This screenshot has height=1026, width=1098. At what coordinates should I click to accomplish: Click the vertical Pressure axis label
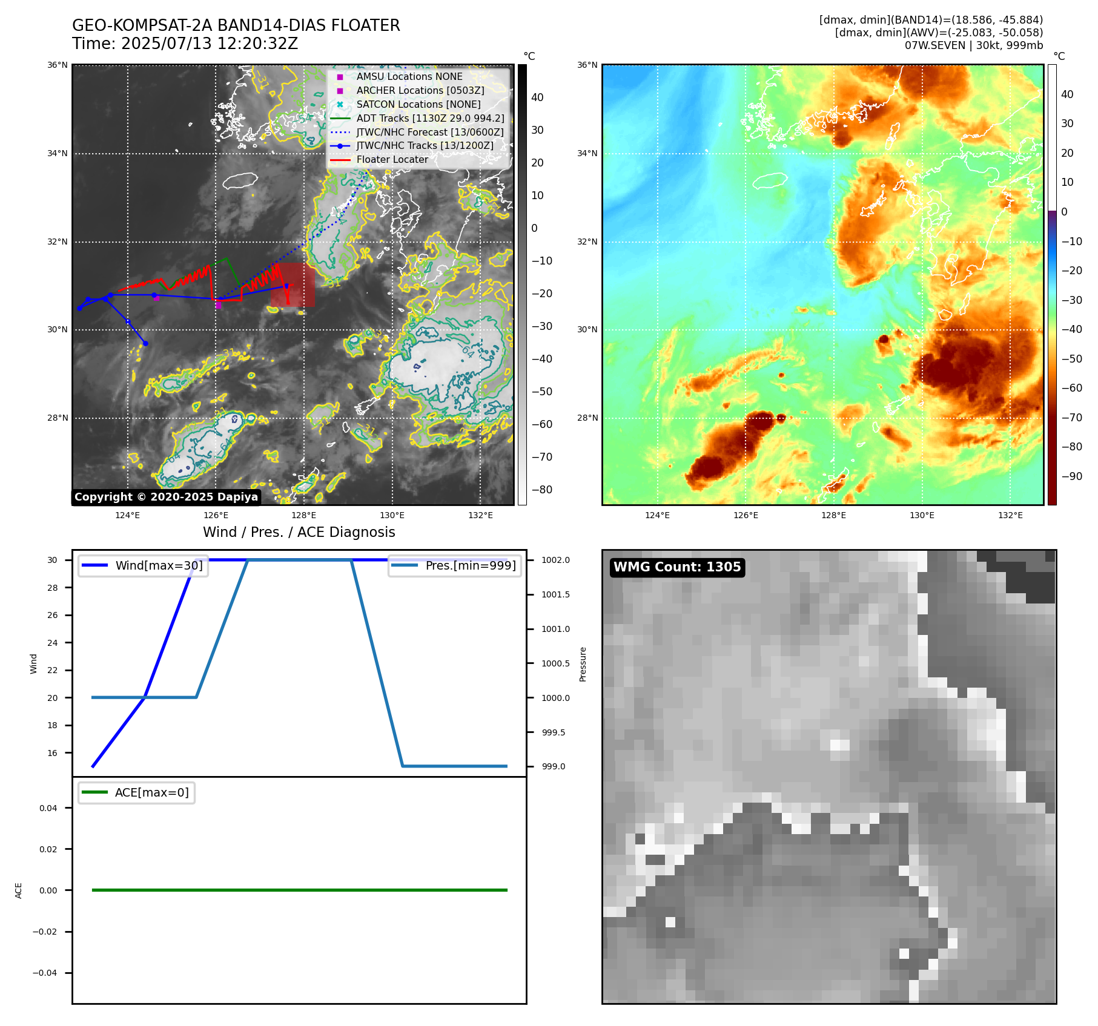tap(583, 664)
